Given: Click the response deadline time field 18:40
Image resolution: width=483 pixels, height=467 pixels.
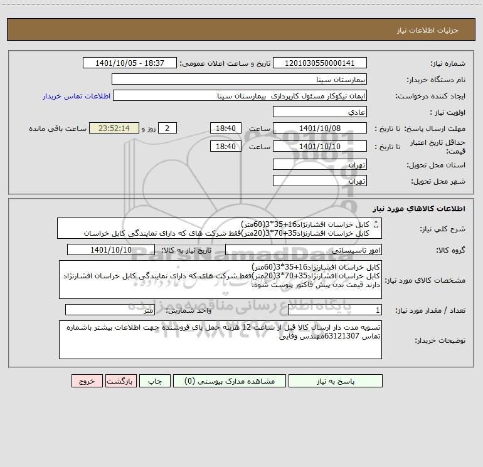Looking at the screenshot, I should (225, 128).
